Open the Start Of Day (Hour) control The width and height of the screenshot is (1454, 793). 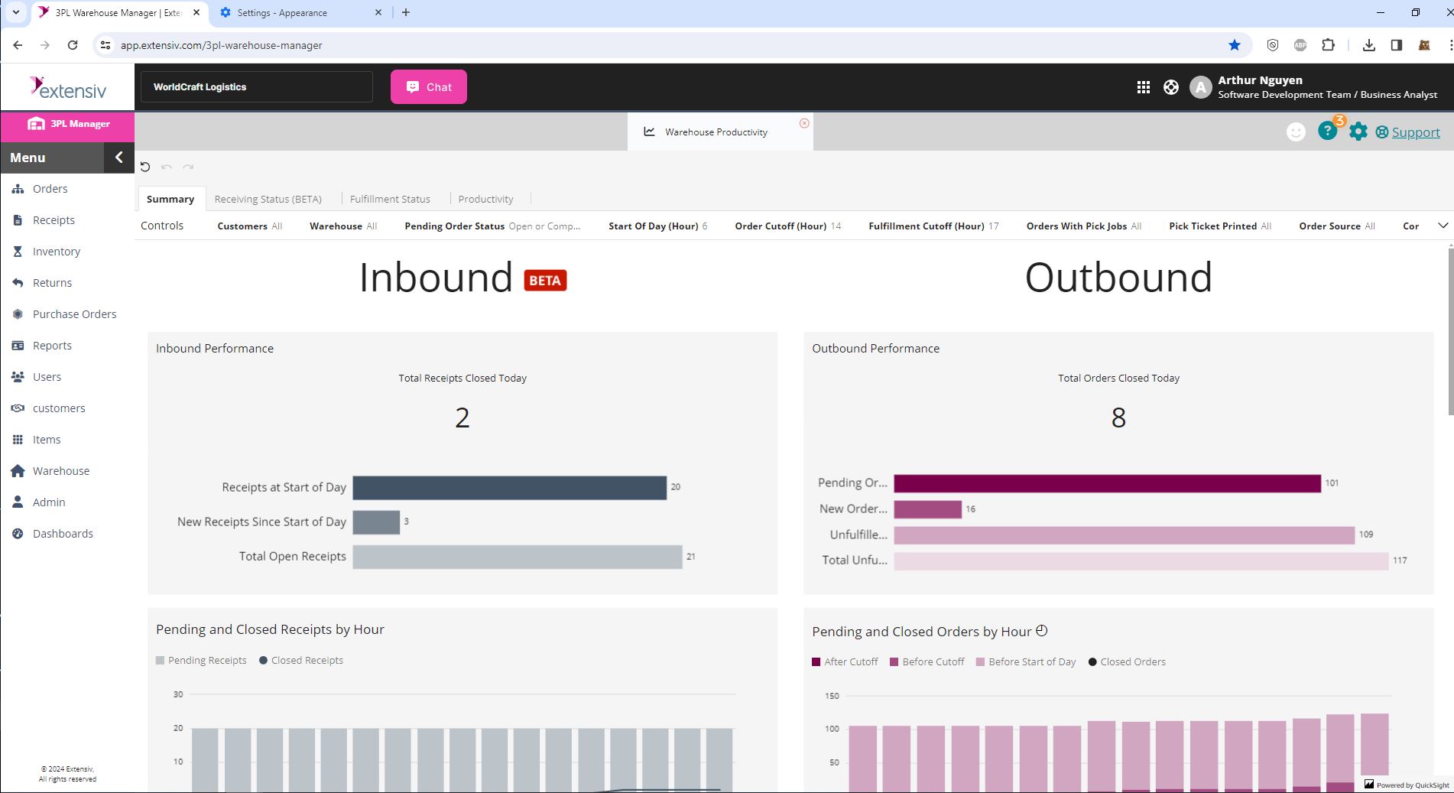tap(658, 226)
